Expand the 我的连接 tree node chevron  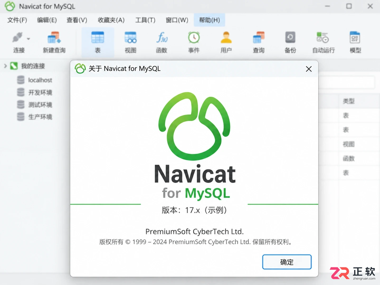5,66
